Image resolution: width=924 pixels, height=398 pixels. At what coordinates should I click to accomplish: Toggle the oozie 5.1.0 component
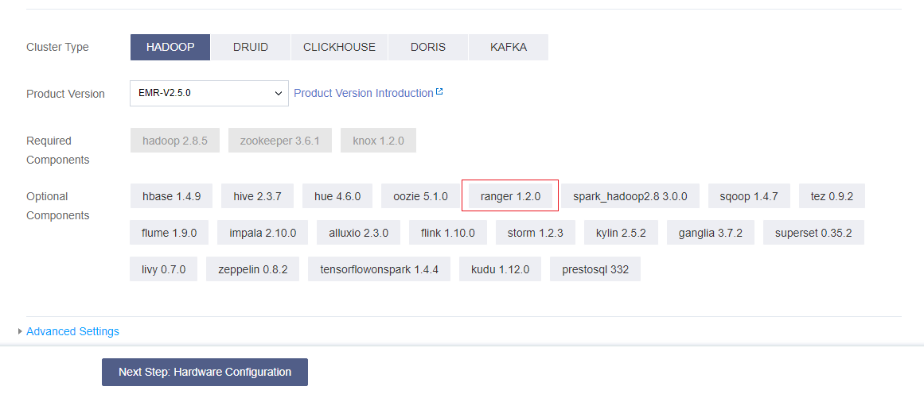point(421,195)
